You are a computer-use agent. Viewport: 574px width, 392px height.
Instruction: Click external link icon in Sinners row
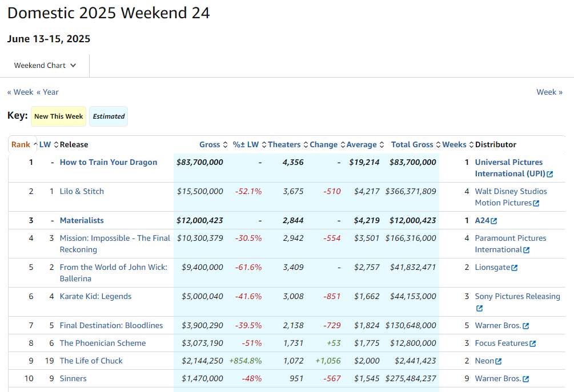click(525, 379)
